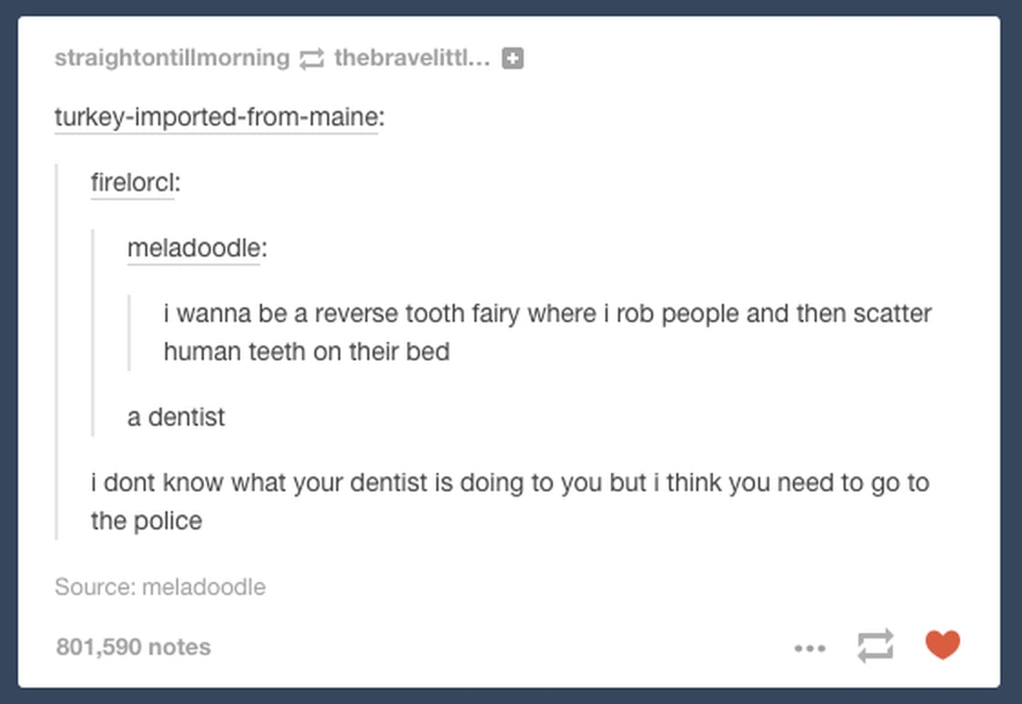Expand the notes list via 801,590 notes

pyautogui.click(x=132, y=647)
